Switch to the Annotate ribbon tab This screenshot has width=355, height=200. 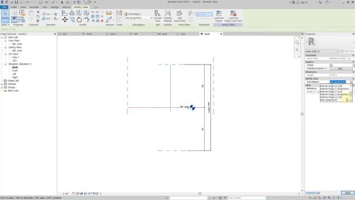(34, 7)
